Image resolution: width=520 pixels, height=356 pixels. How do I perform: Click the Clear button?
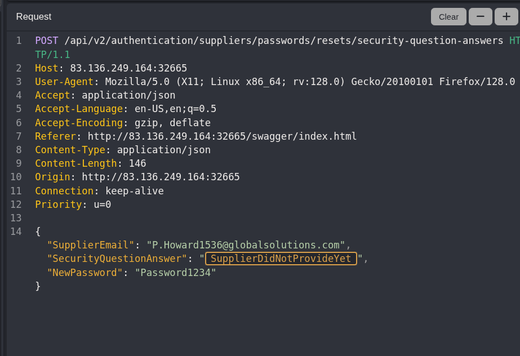click(448, 17)
